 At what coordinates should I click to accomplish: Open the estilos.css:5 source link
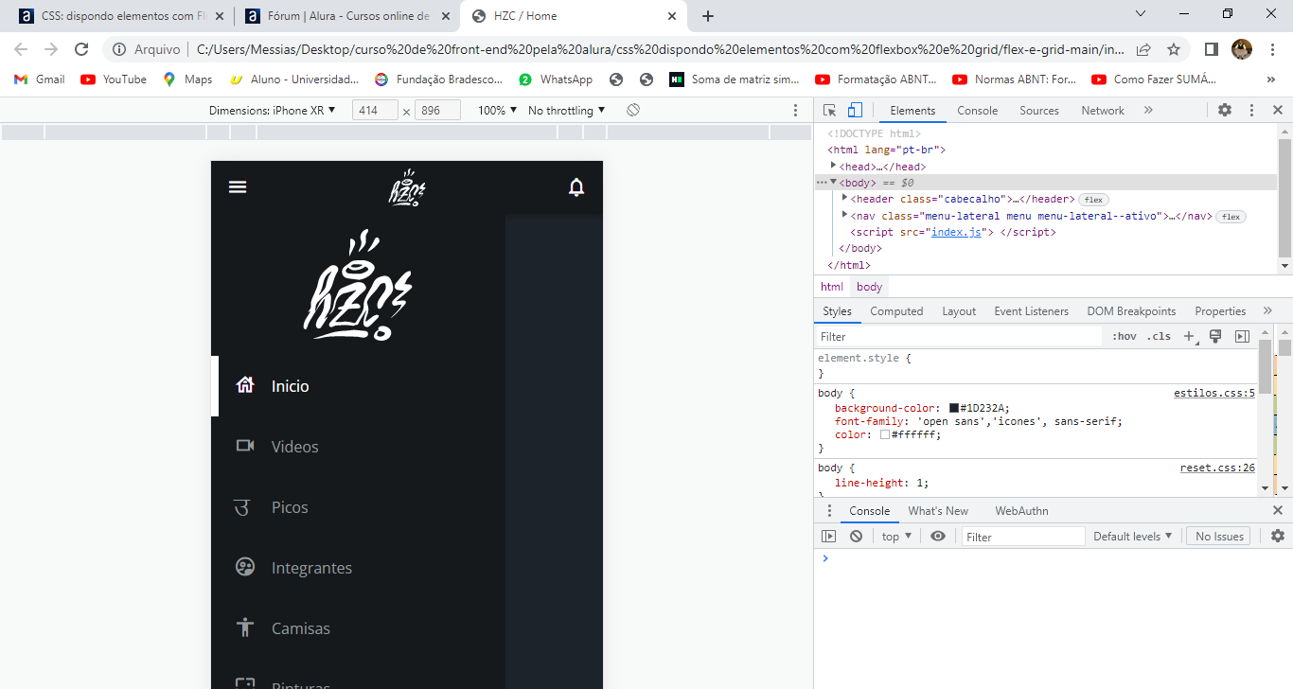[1214, 393]
